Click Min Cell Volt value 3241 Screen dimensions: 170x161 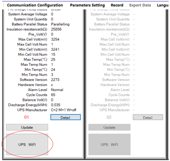[x=55, y=50]
